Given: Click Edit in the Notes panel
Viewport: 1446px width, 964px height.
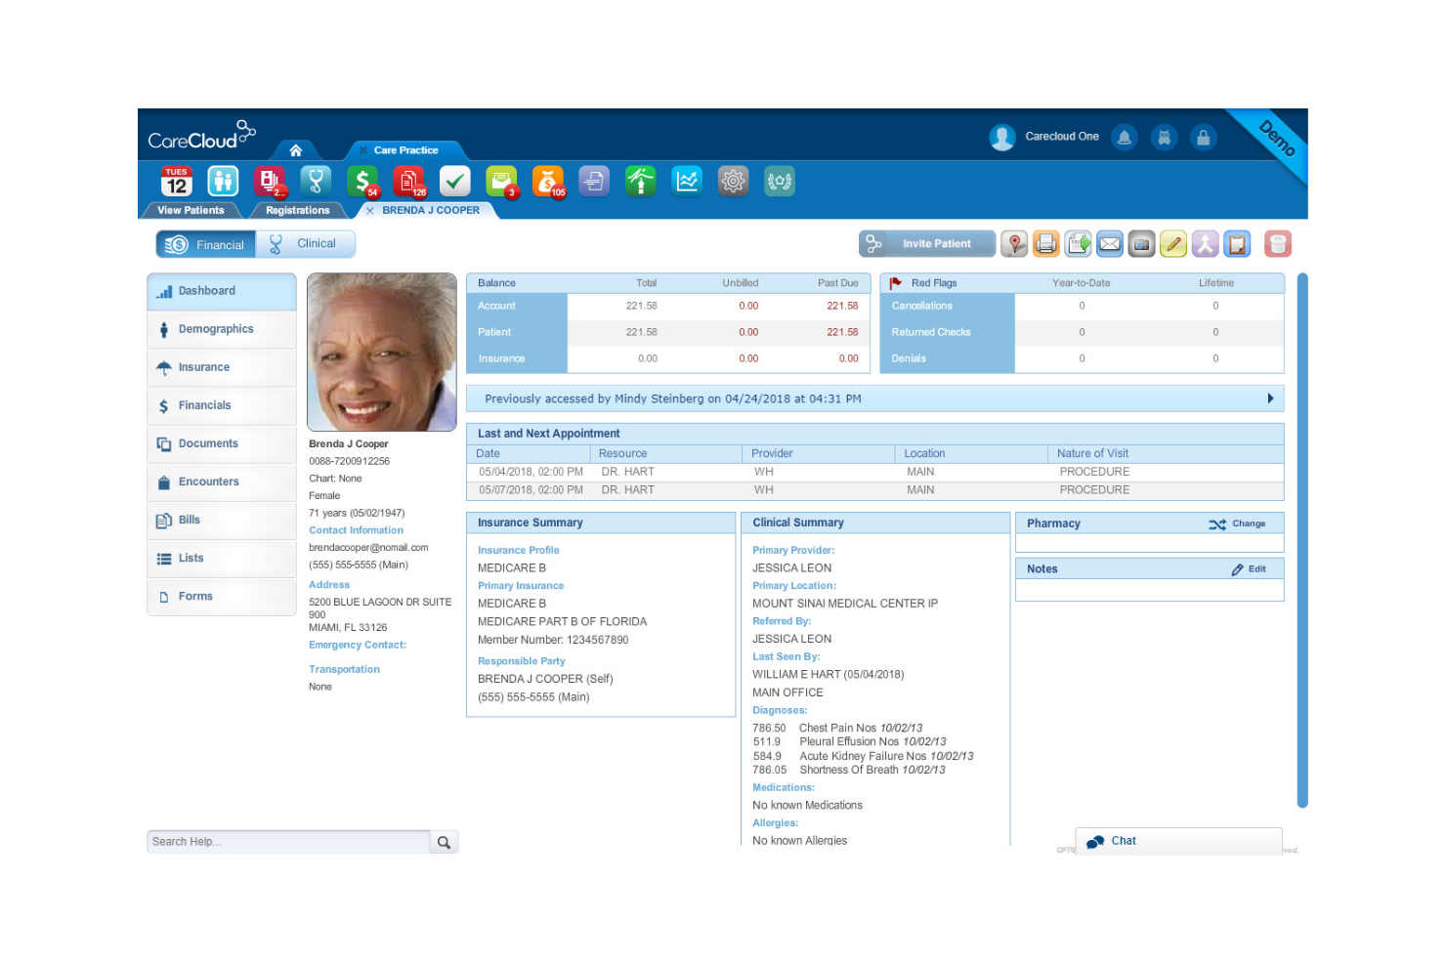Looking at the screenshot, I should tap(1249, 569).
